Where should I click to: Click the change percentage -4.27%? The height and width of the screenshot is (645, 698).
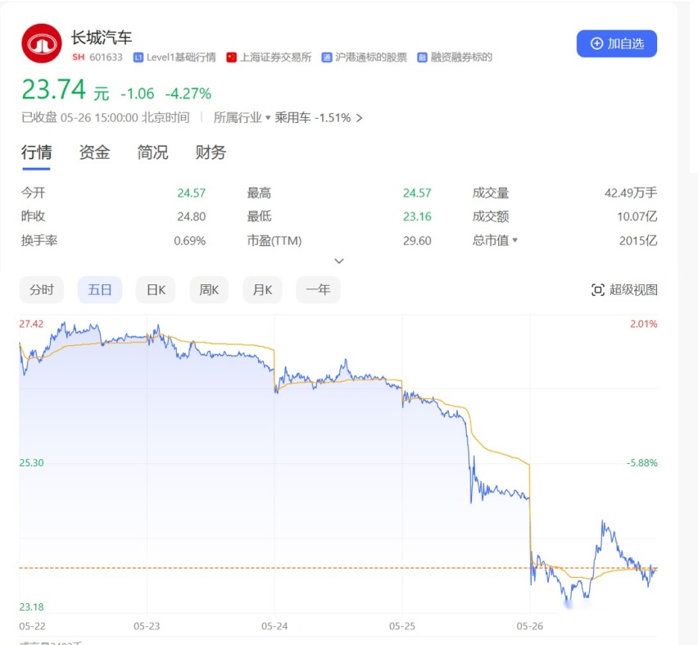click(188, 93)
